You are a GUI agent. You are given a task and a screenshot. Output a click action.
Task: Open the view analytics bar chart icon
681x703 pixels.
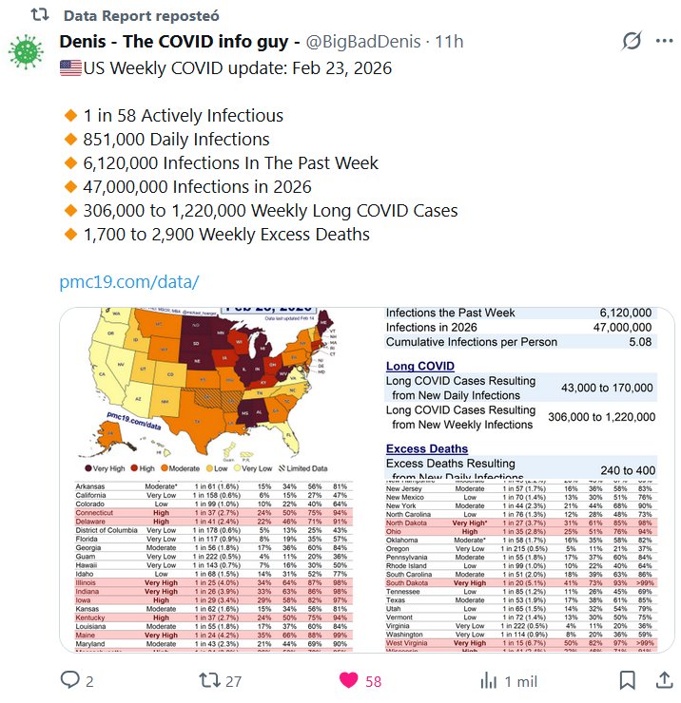pos(489,680)
